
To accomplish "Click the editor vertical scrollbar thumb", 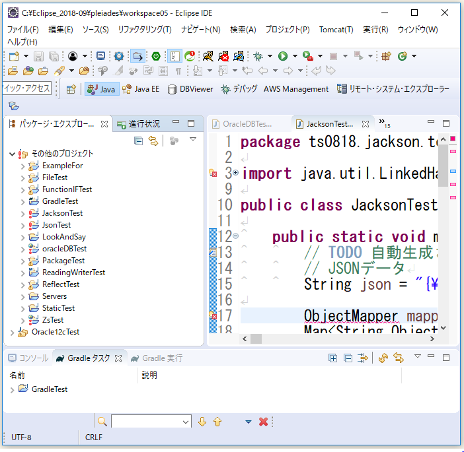I will [443, 166].
